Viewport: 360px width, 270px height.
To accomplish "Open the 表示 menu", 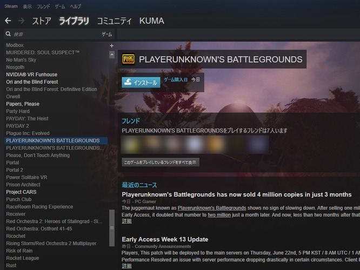I will tap(27, 6).
